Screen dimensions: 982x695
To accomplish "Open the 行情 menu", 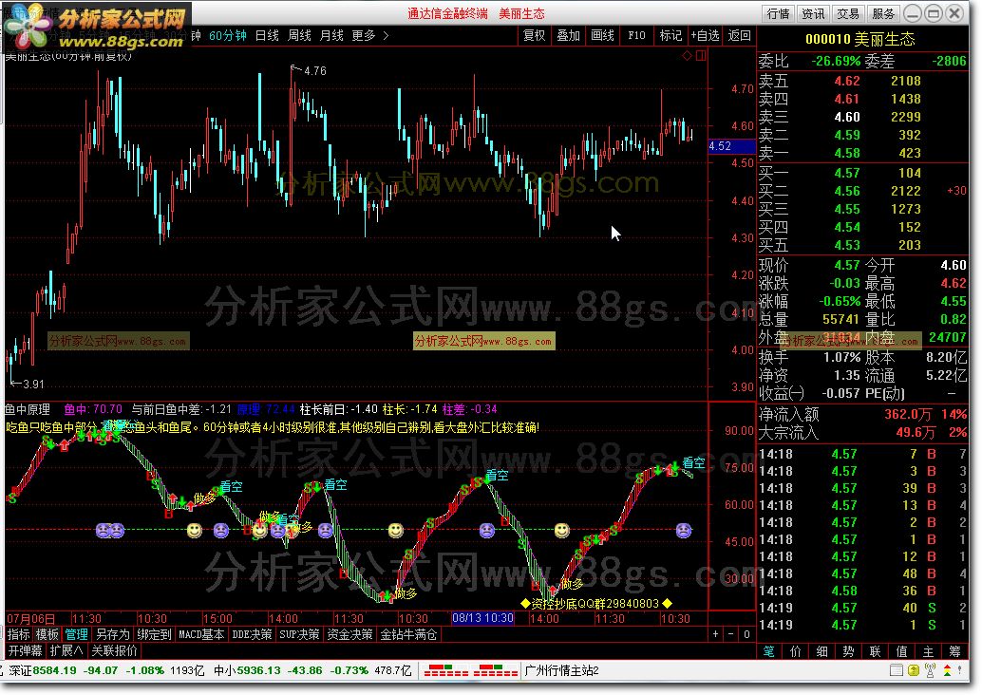I will pos(779,14).
